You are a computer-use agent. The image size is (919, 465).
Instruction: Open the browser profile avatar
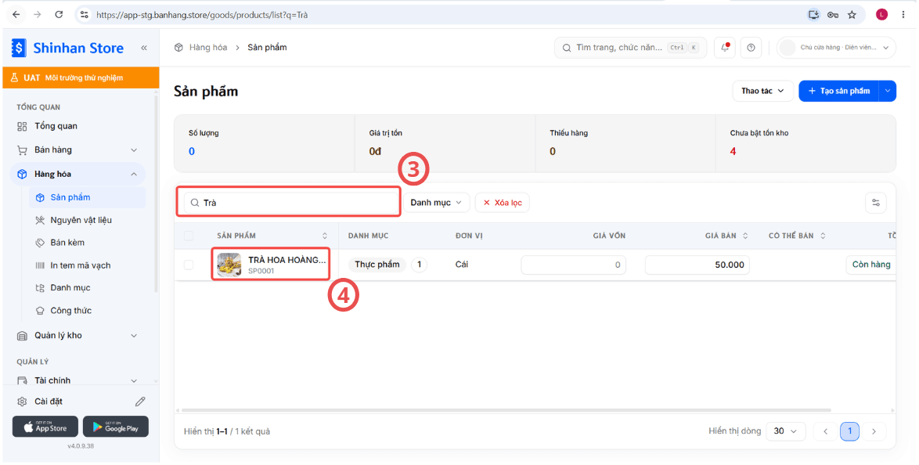point(882,15)
